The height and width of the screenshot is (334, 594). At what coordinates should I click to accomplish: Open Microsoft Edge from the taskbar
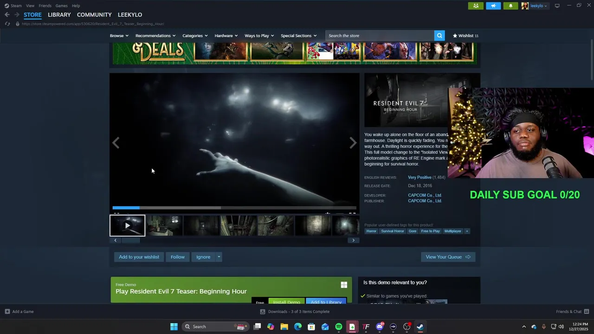coord(298,327)
